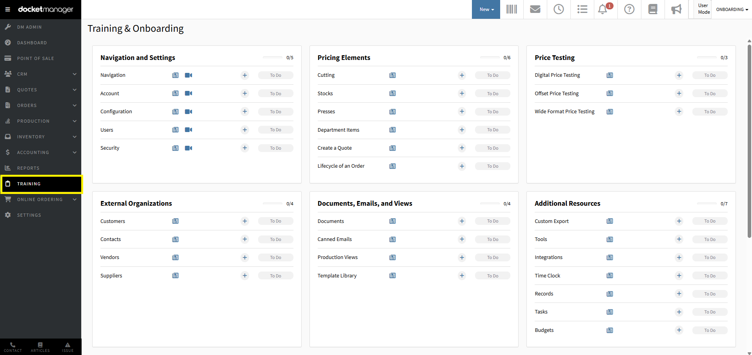The height and width of the screenshot is (355, 752).
Task: Open the megaphone announcements icon
Action: 676,9
